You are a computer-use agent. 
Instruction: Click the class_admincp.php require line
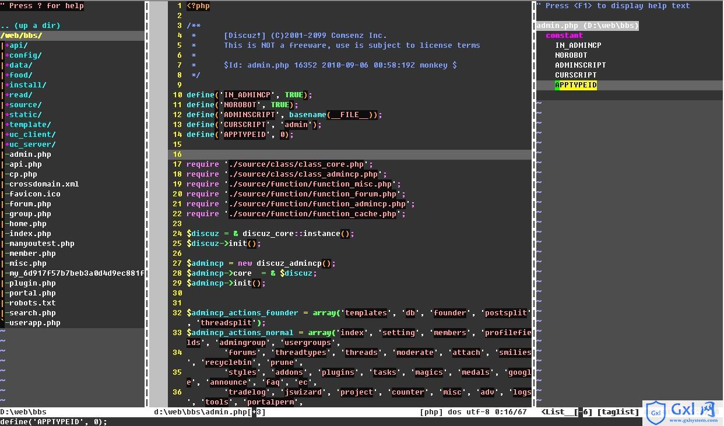tap(287, 174)
